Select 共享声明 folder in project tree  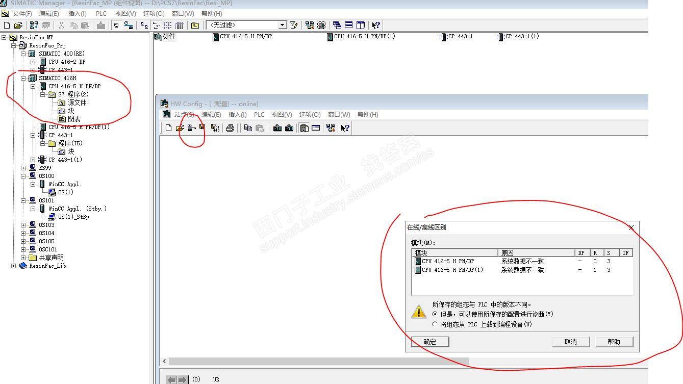(x=51, y=258)
